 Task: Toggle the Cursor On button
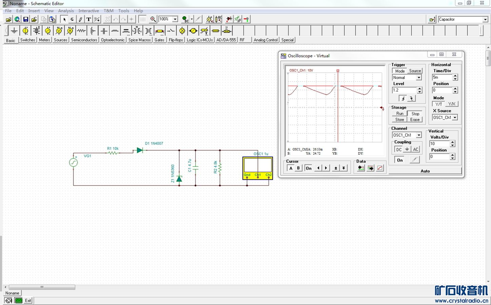coord(308,168)
